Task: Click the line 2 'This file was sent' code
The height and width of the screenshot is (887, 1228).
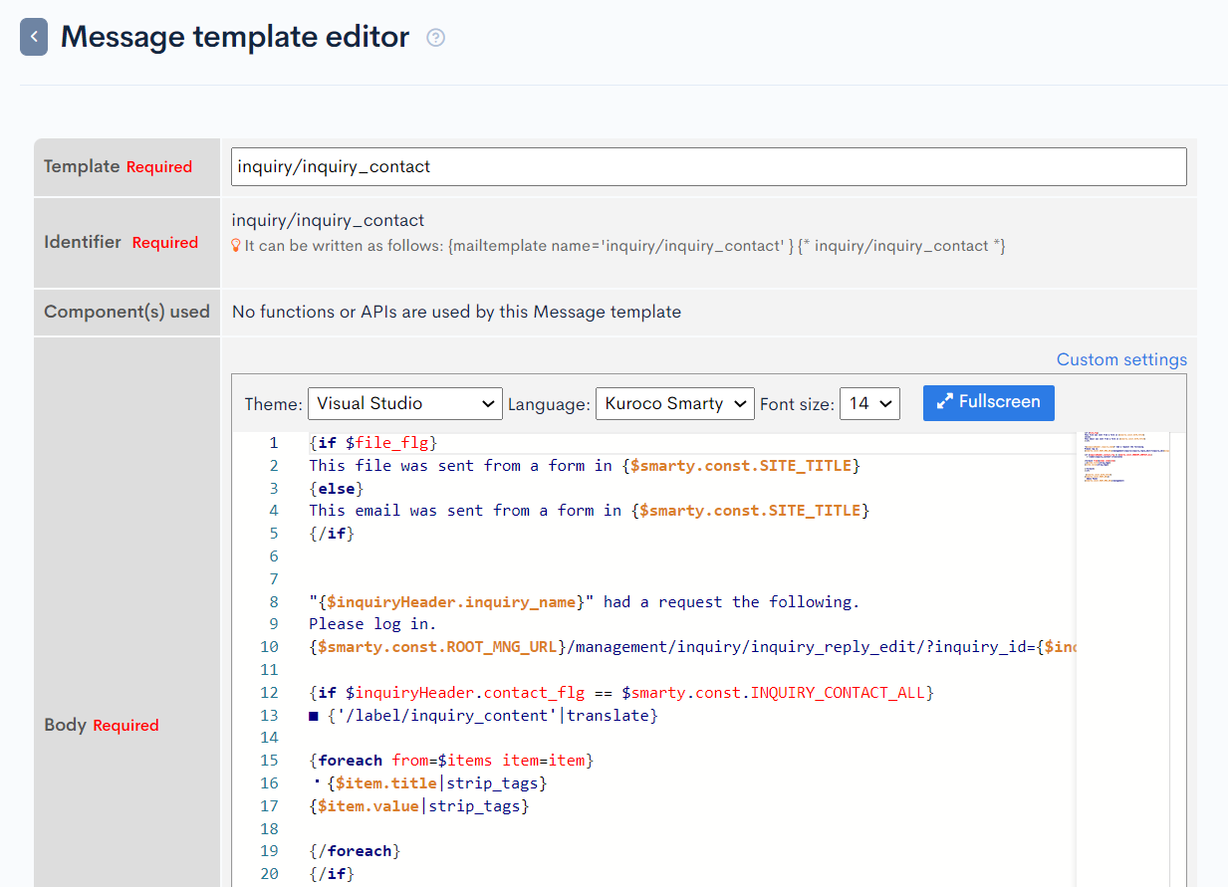Action: tap(585, 465)
